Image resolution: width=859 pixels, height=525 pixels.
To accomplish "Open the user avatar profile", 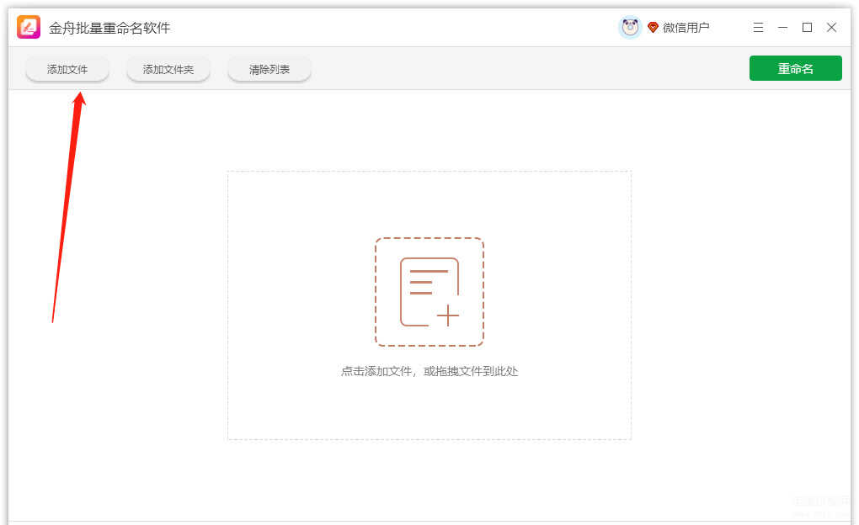I will 630,27.
